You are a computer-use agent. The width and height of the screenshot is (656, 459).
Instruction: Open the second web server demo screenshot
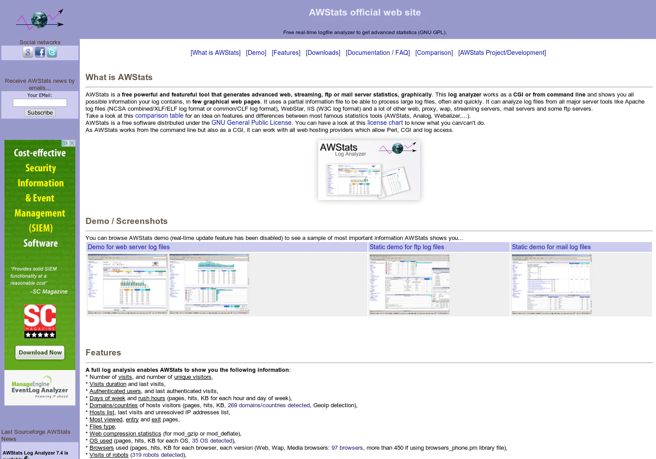(209, 284)
